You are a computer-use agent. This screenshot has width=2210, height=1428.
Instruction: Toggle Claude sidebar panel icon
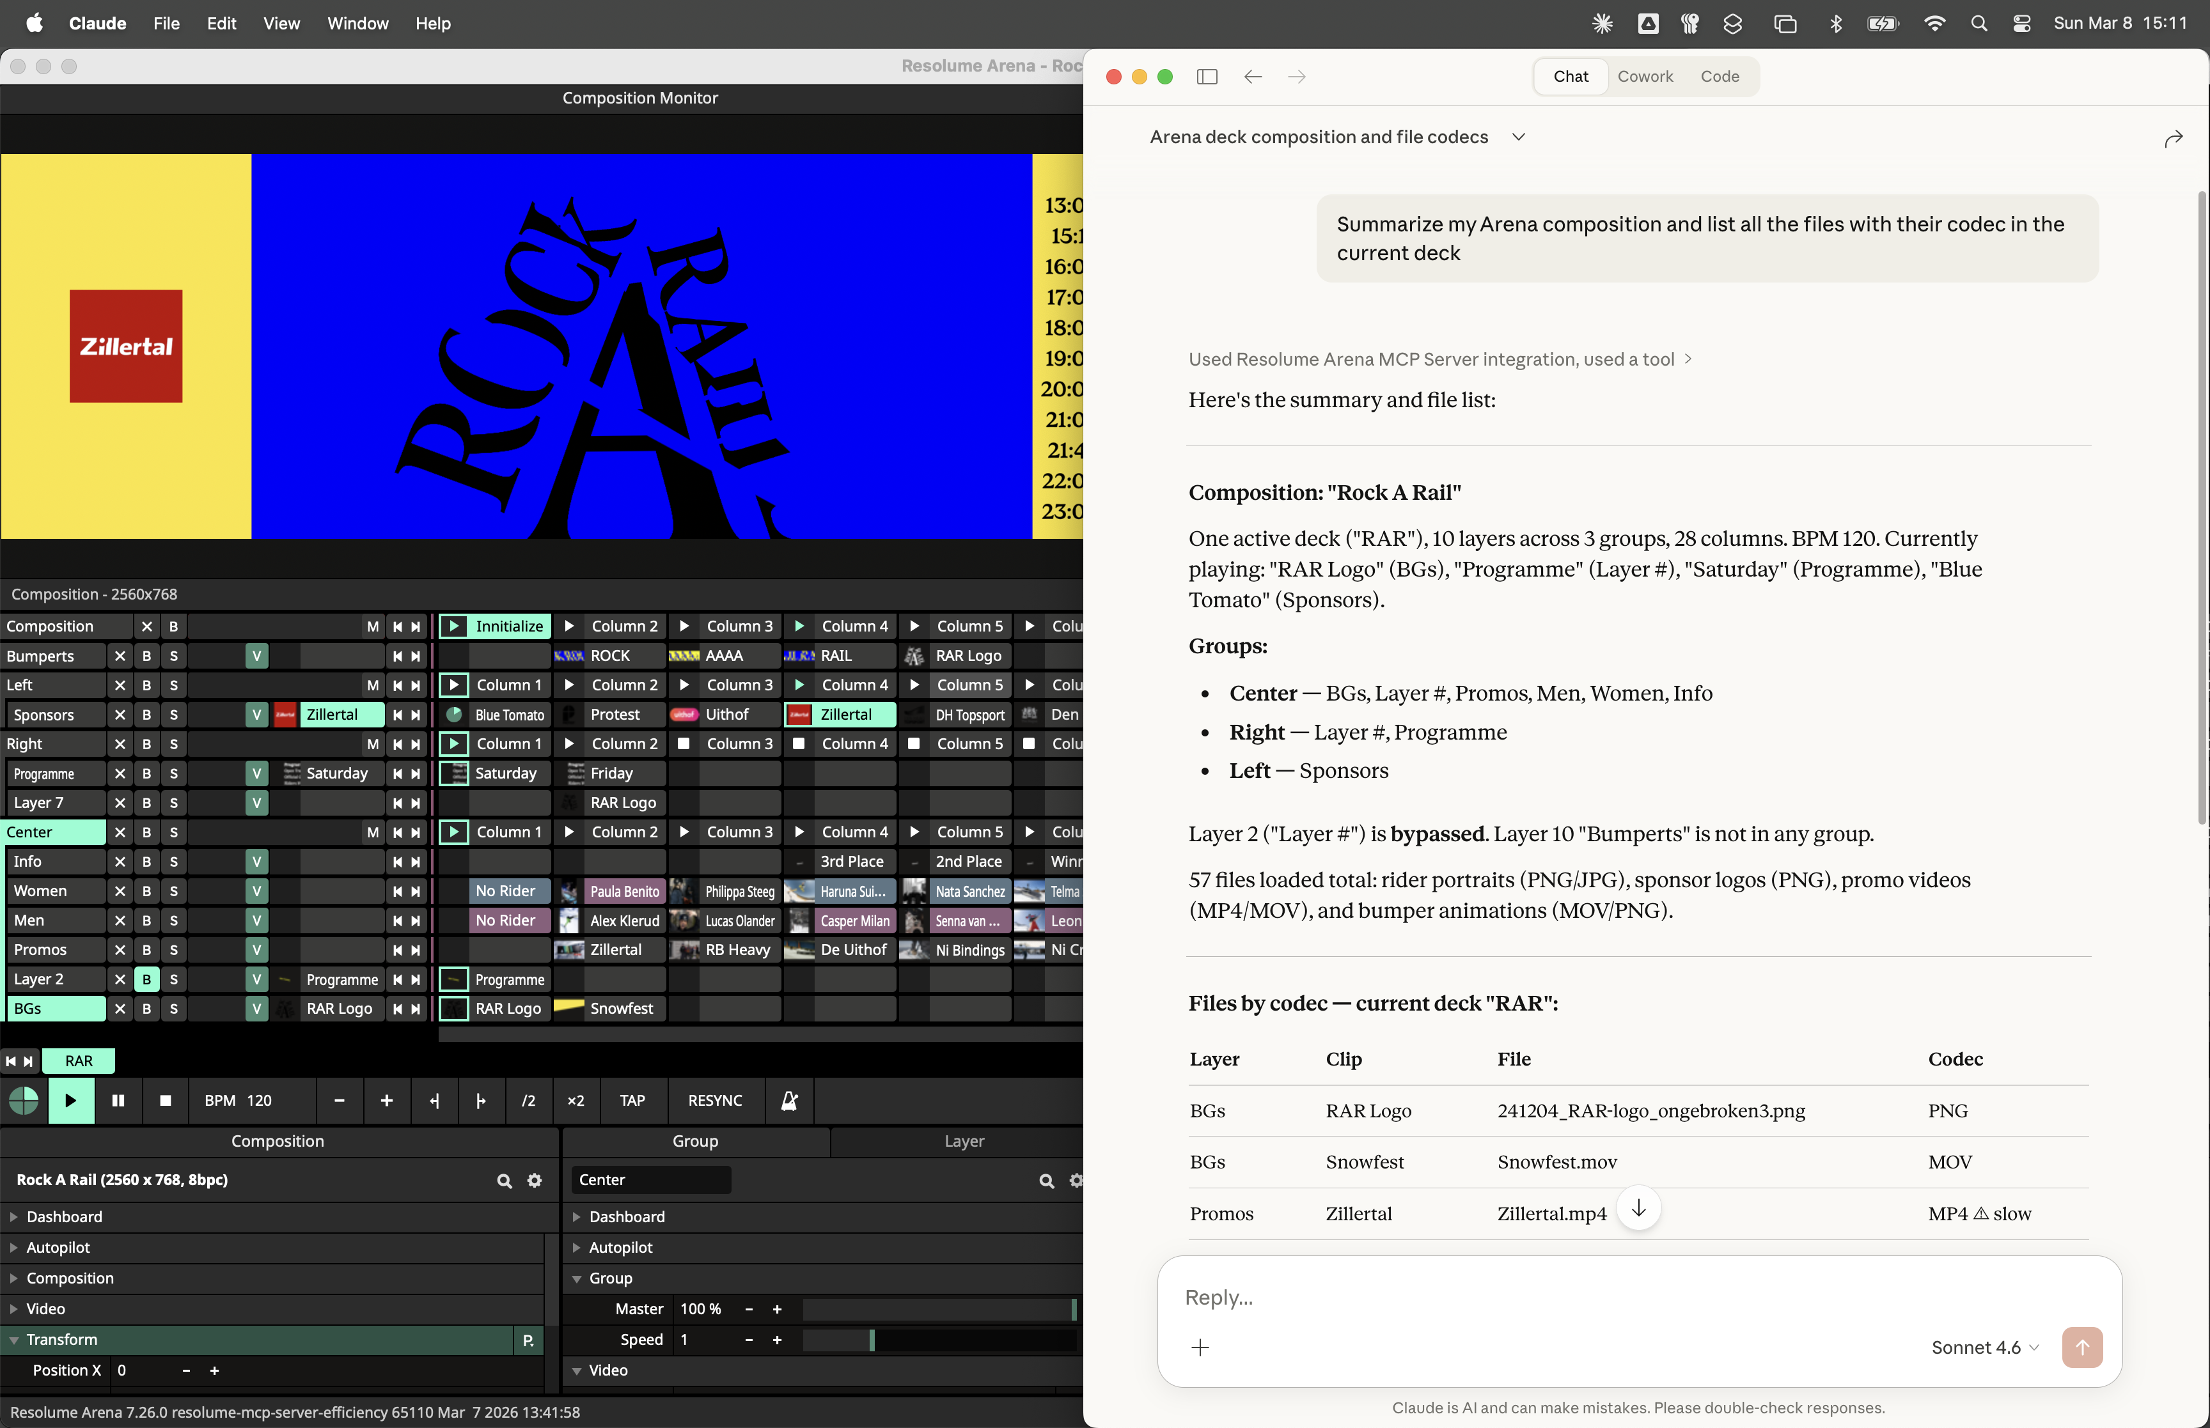coord(1207,77)
